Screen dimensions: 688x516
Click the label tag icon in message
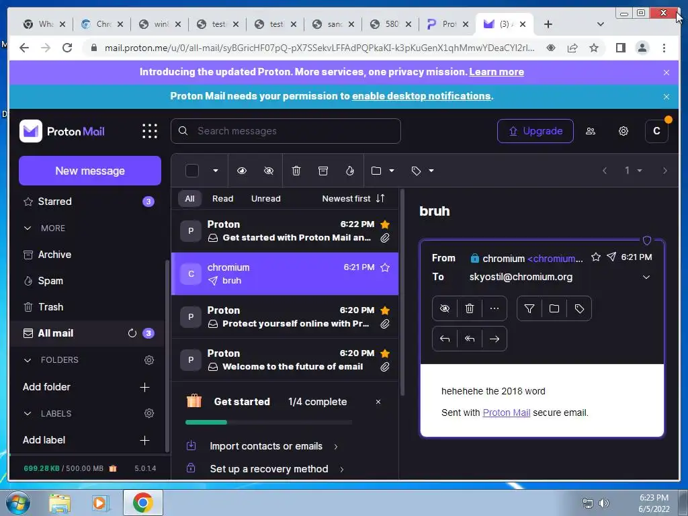(579, 308)
